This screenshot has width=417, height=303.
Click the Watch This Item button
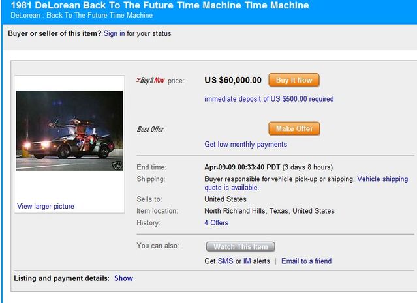click(x=241, y=246)
